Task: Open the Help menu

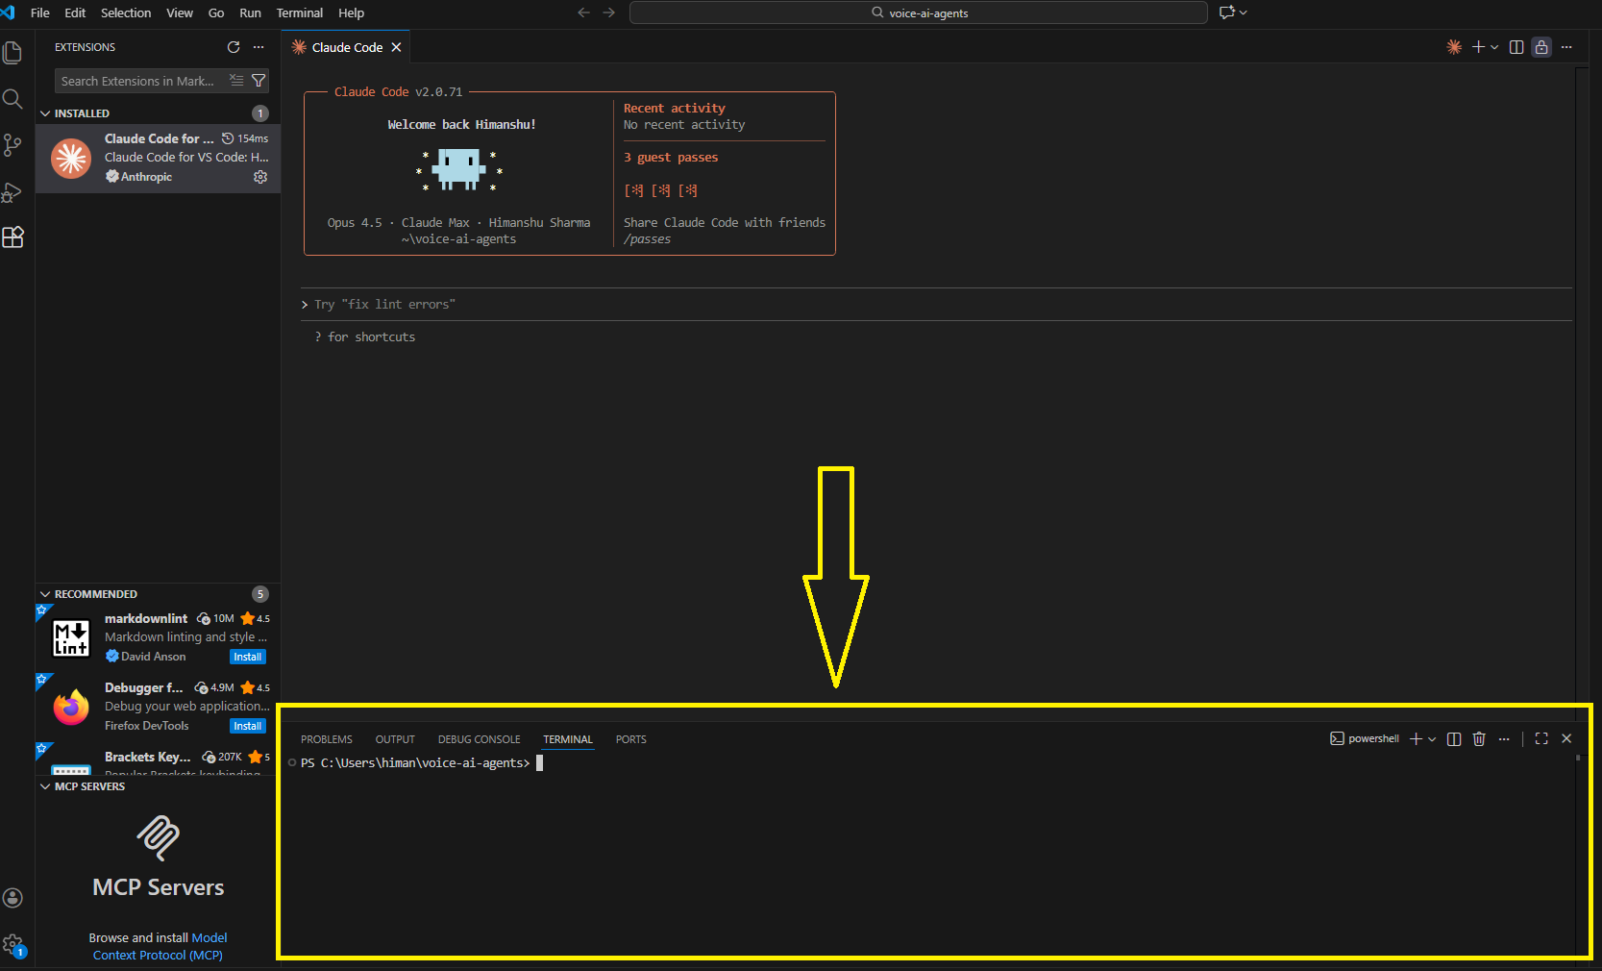Action: pyautogui.click(x=351, y=12)
